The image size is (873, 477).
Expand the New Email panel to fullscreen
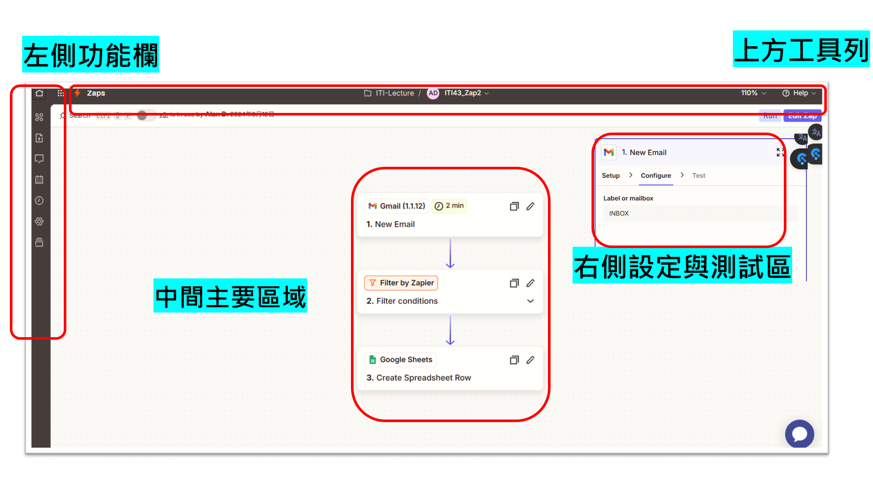[x=780, y=152]
